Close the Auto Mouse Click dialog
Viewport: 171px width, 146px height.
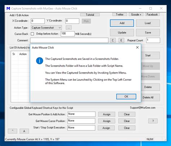tap(137, 48)
